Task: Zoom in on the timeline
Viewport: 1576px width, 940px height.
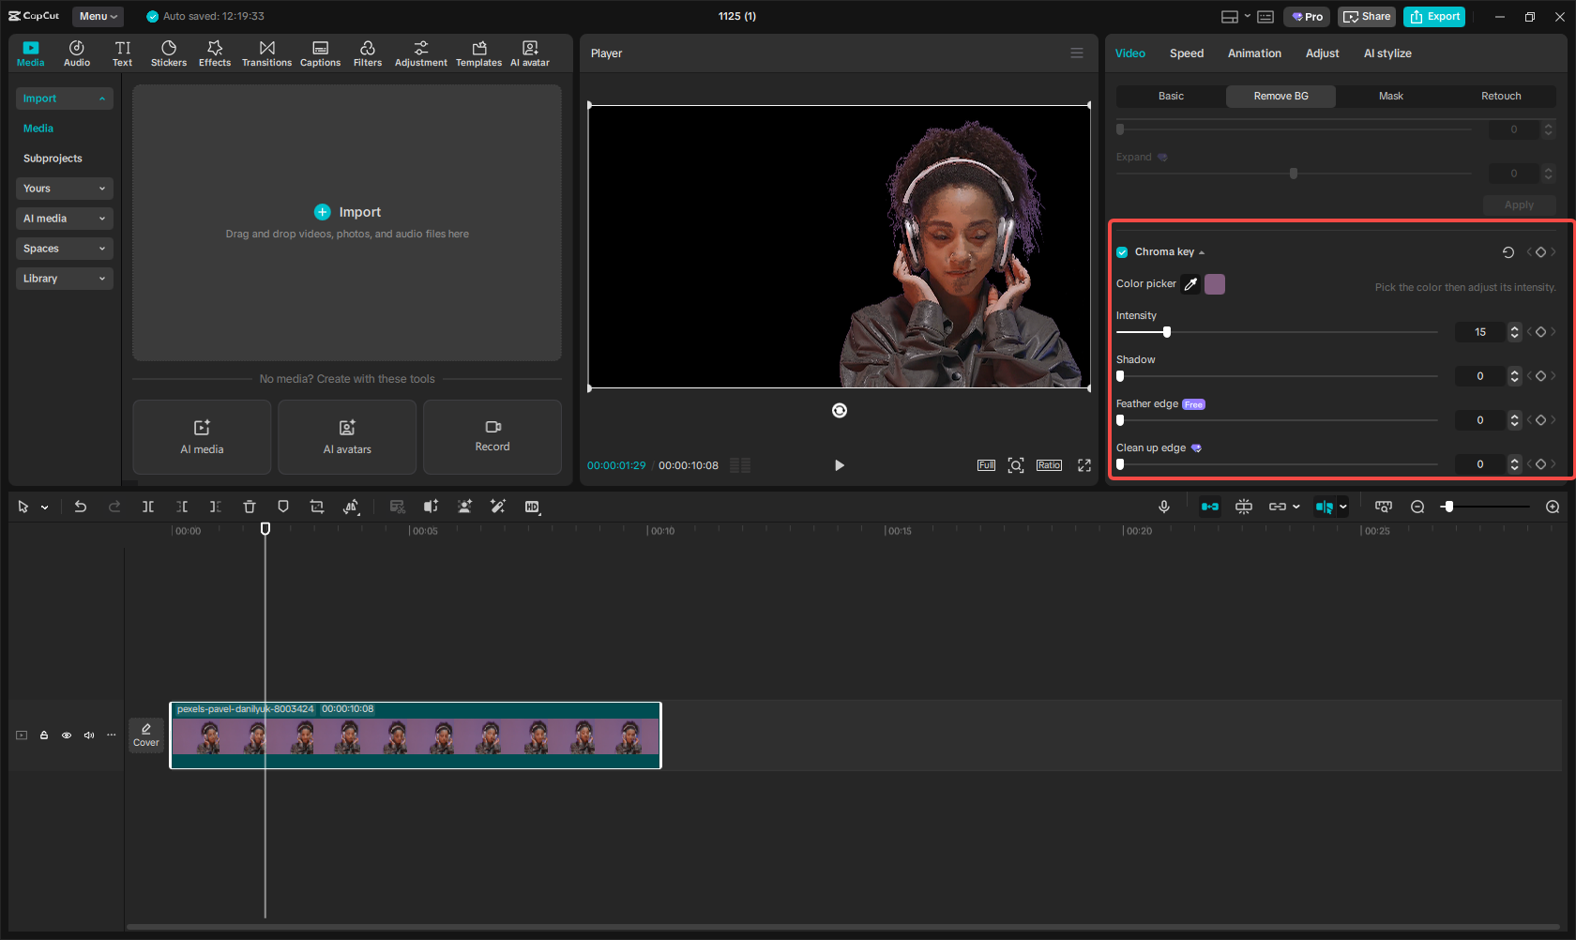Action: tap(1552, 507)
